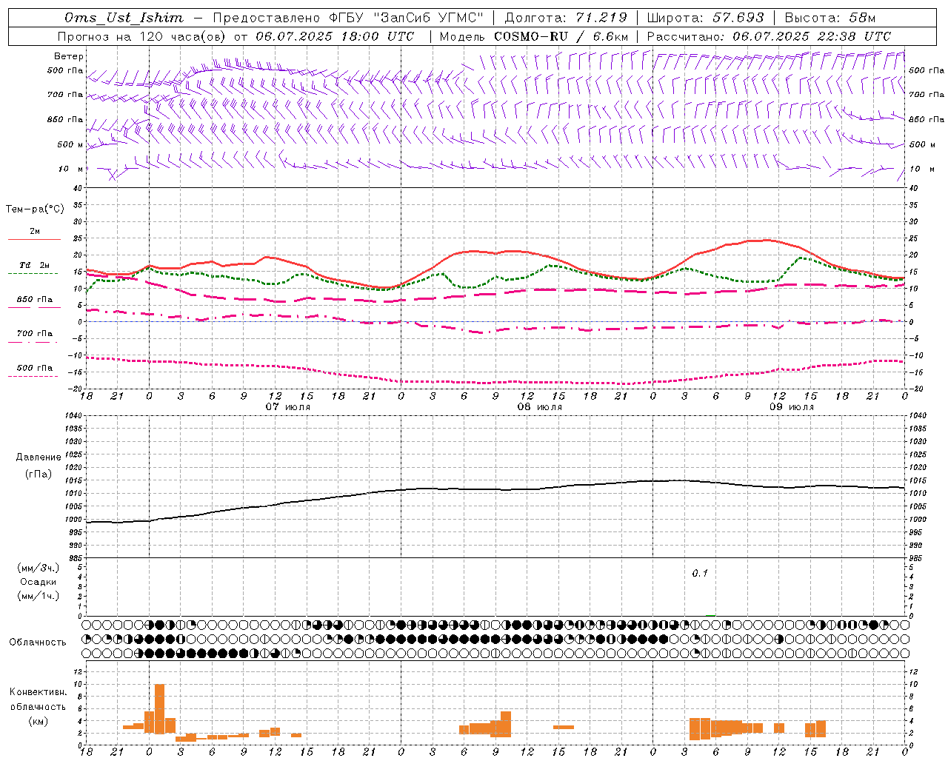Screen dimensions: 948x758
Task: Click the 09 июля date label
Action: (x=791, y=407)
